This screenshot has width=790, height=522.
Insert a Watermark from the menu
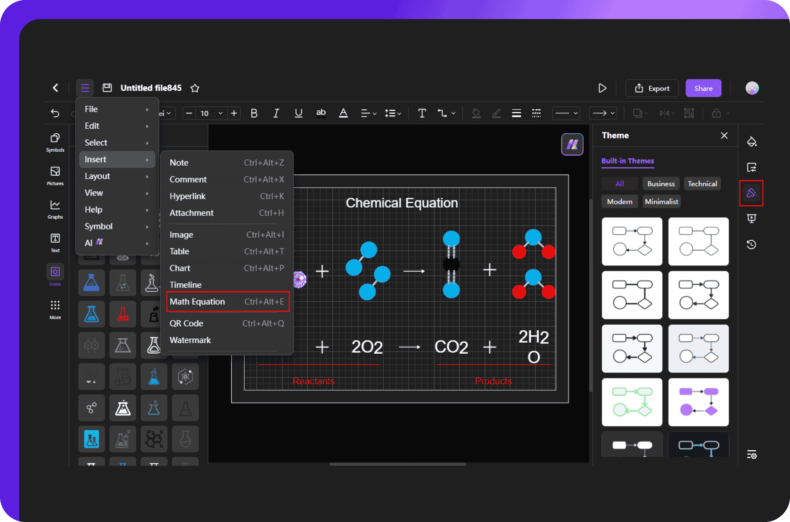(227, 340)
